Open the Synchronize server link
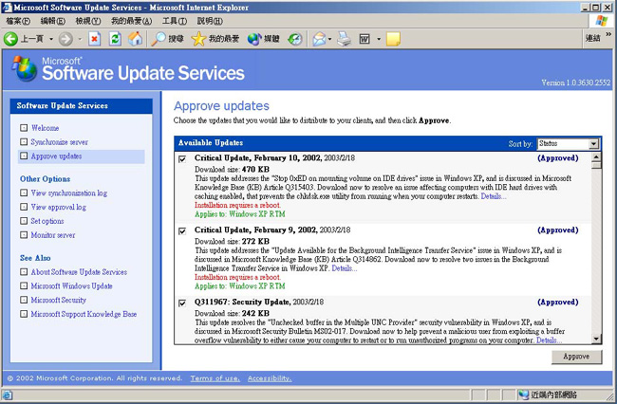This screenshot has width=617, height=404. point(60,142)
